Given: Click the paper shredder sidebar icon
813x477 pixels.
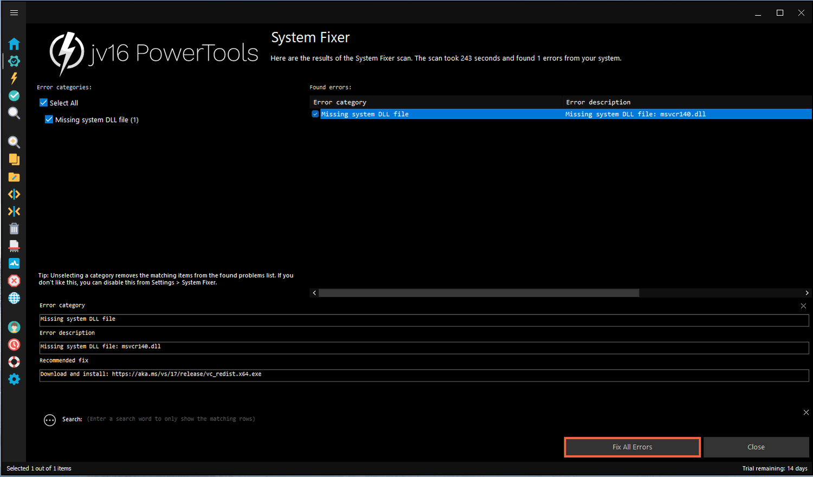Looking at the screenshot, I should pyautogui.click(x=14, y=246).
